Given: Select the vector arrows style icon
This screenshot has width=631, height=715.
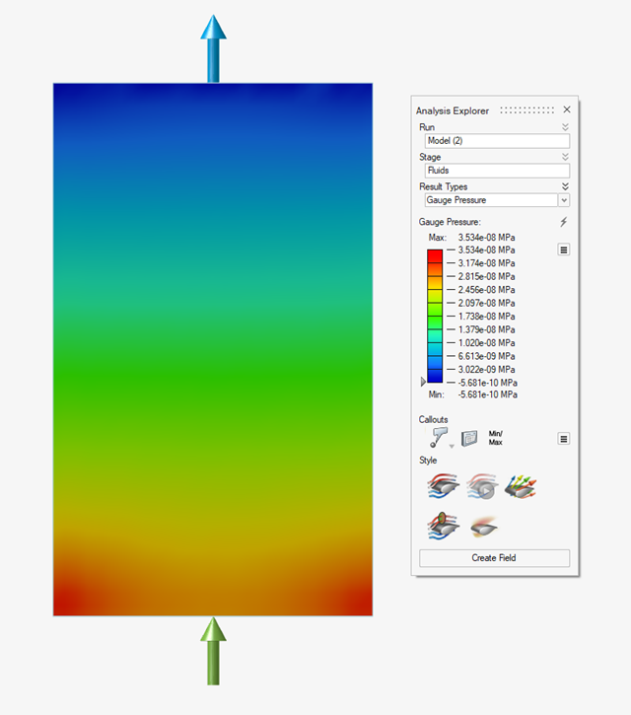Looking at the screenshot, I should coord(520,485).
